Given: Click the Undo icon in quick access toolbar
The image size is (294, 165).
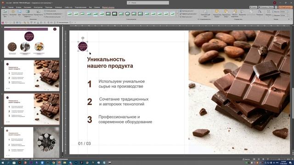Looking at the screenshot, I should pyautogui.click(x=6, y=22).
